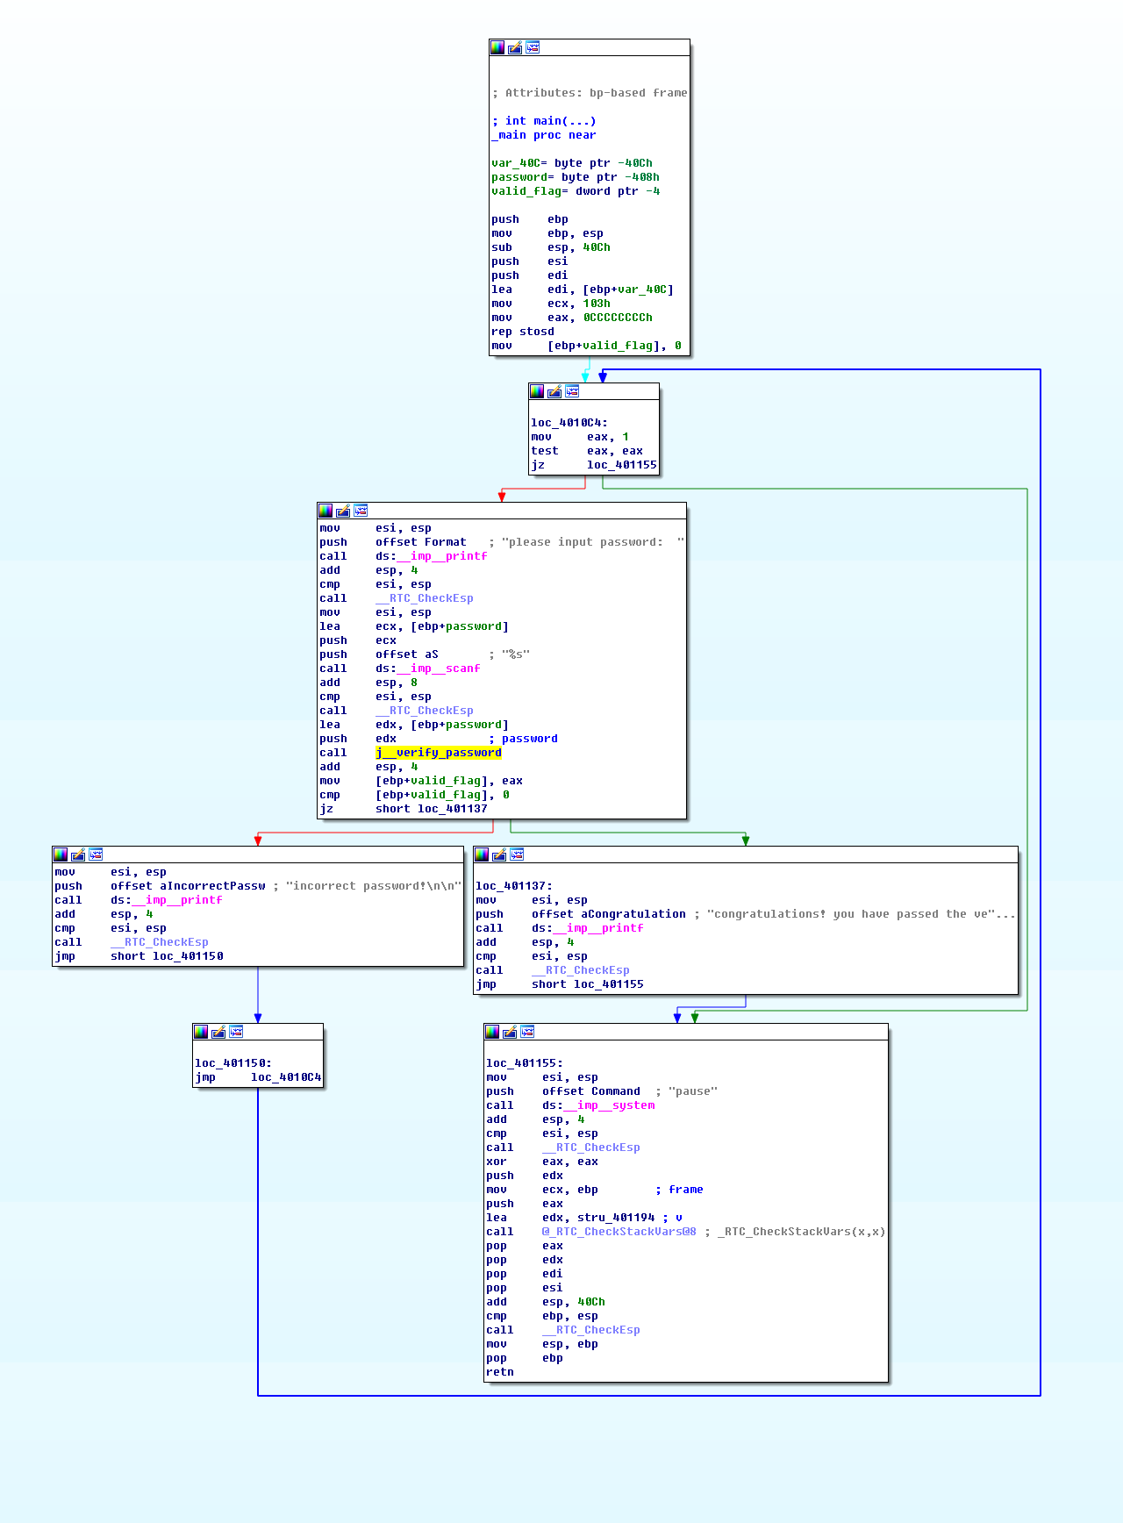
Task: Click the group nodes icon on loc_401150 block
Action: tap(236, 1032)
